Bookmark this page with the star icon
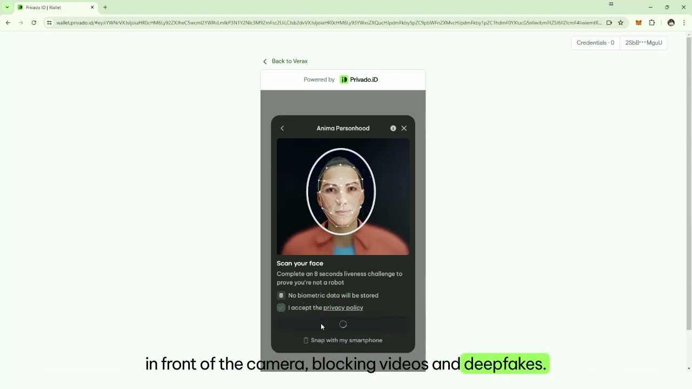This screenshot has width=692, height=389. click(621, 23)
